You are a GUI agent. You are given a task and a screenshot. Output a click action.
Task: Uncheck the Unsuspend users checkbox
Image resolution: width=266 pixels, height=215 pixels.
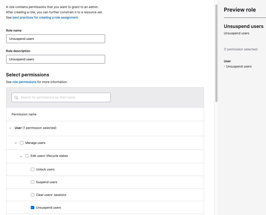32,208
